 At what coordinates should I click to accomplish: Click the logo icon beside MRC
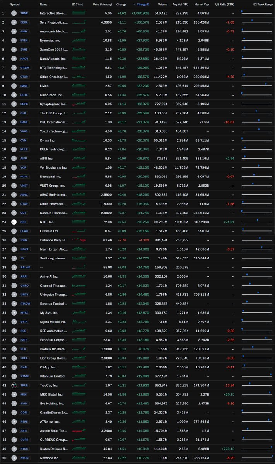[14, 394]
